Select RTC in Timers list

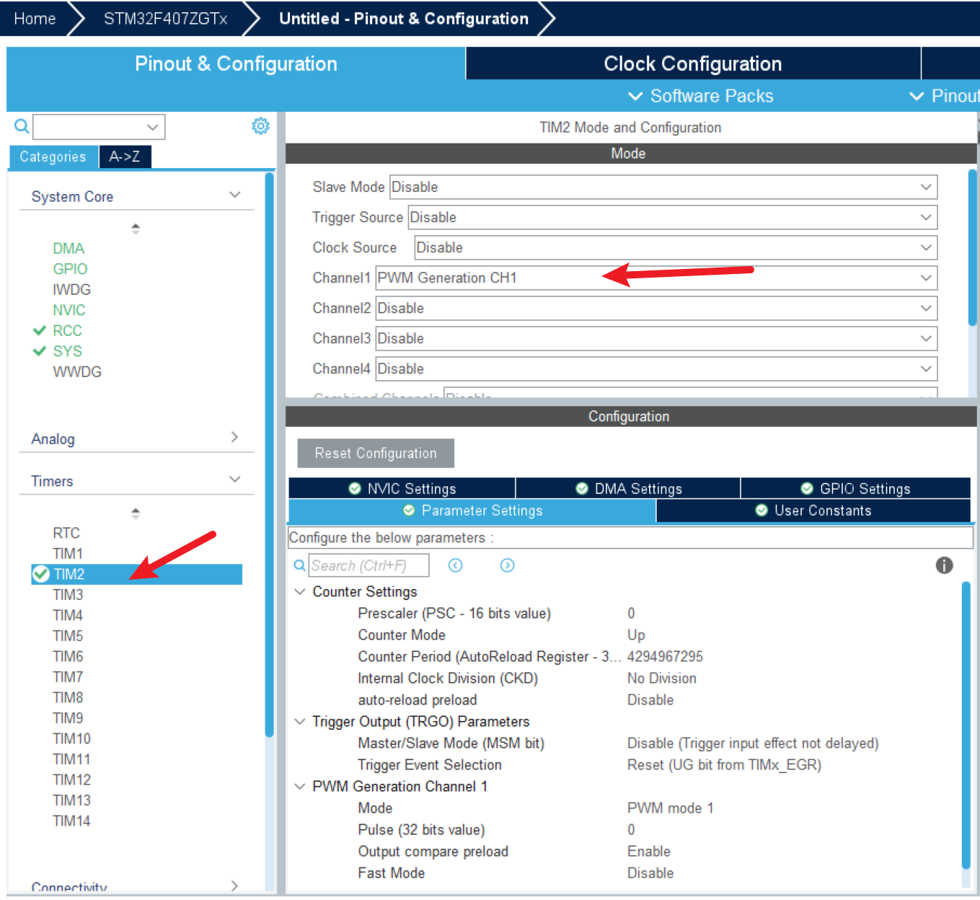point(66,533)
